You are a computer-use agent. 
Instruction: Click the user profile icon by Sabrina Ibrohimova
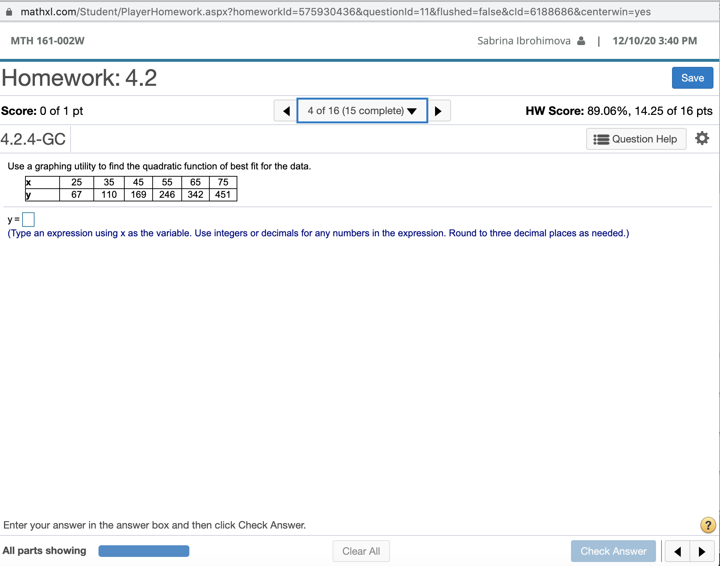(581, 41)
